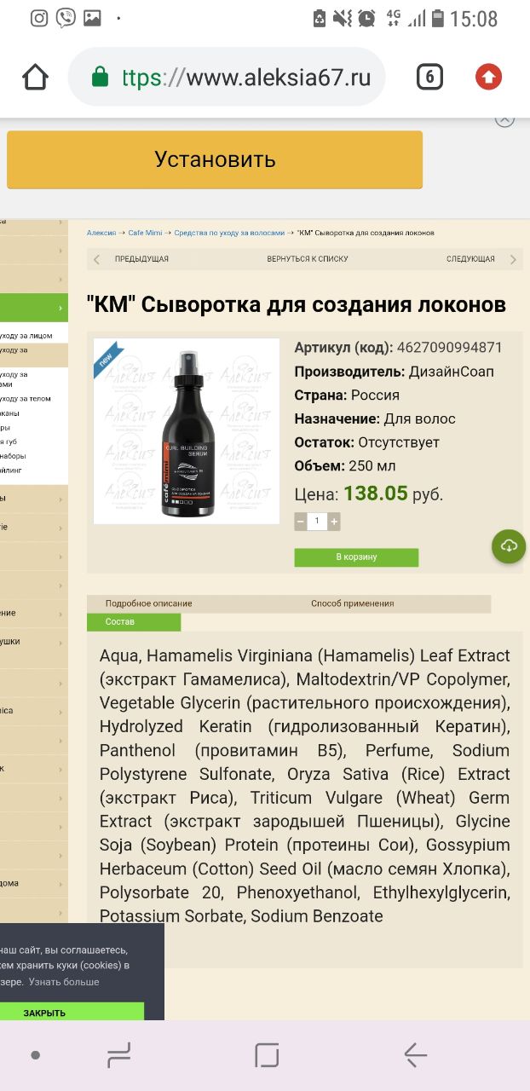Click the В корзину button
The height and width of the screenshot is (1091, 530).
tap(356, 557)
